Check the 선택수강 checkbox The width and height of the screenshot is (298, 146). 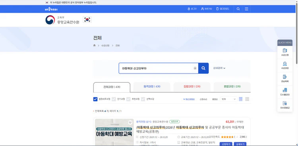click(143, 99)
